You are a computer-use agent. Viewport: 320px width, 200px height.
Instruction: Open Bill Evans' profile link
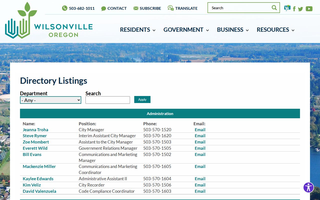coord(32,154)
